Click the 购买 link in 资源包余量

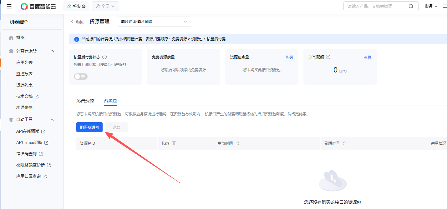coord(289,57)
